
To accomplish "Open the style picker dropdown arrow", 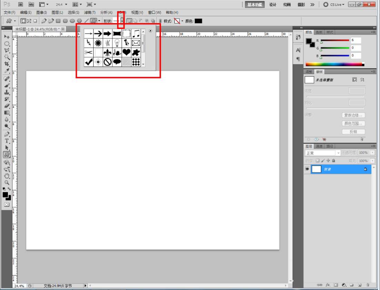I will [182, 21].
